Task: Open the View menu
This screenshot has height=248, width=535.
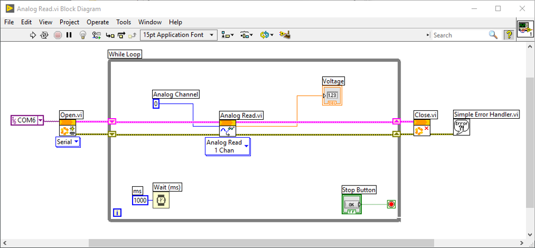Action: pyautogui.click(x=46, y=22)
